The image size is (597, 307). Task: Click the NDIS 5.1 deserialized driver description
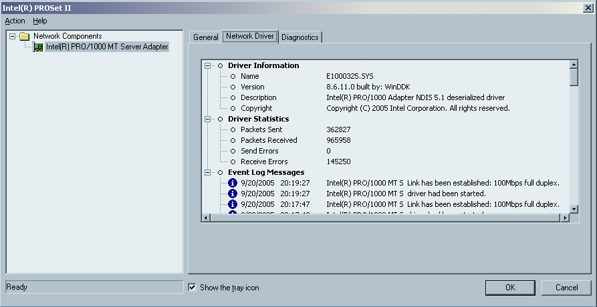tap(415, 97)
